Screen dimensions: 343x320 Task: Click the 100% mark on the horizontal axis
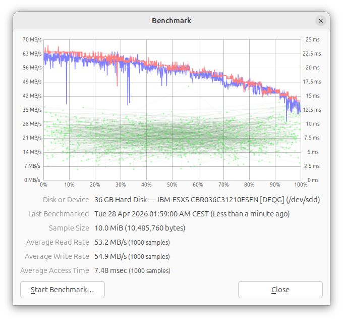(301, 185)
